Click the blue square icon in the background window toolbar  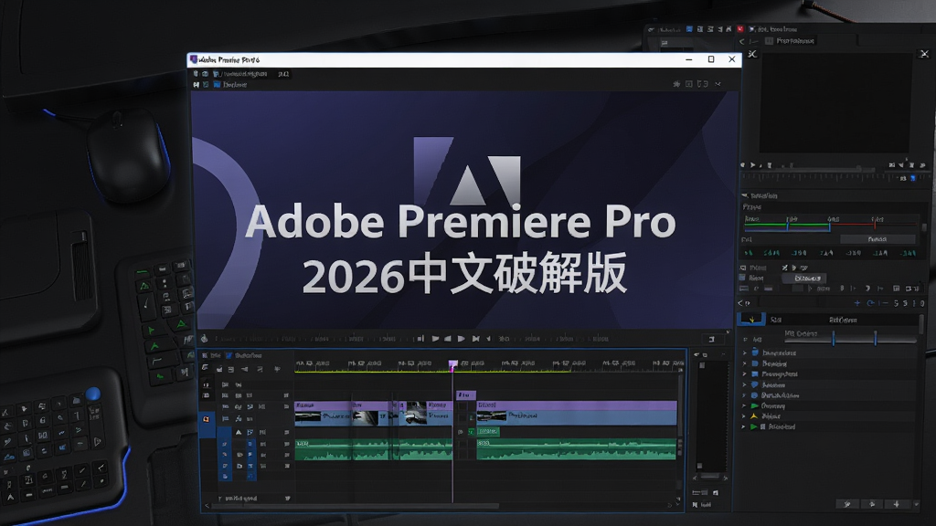(x=689, y=28)
